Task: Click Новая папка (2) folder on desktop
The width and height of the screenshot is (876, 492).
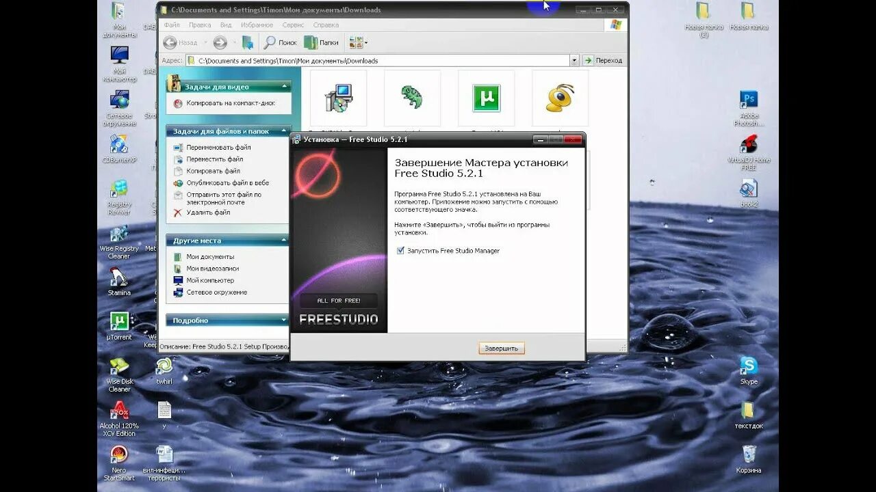Action: (x=704, y=19)
